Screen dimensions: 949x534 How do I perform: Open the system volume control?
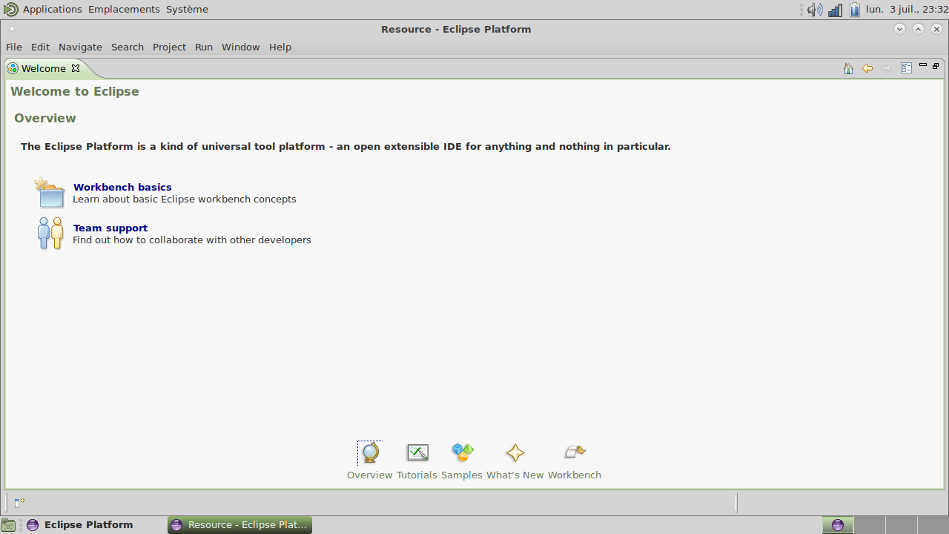click(x=815, y=10)
